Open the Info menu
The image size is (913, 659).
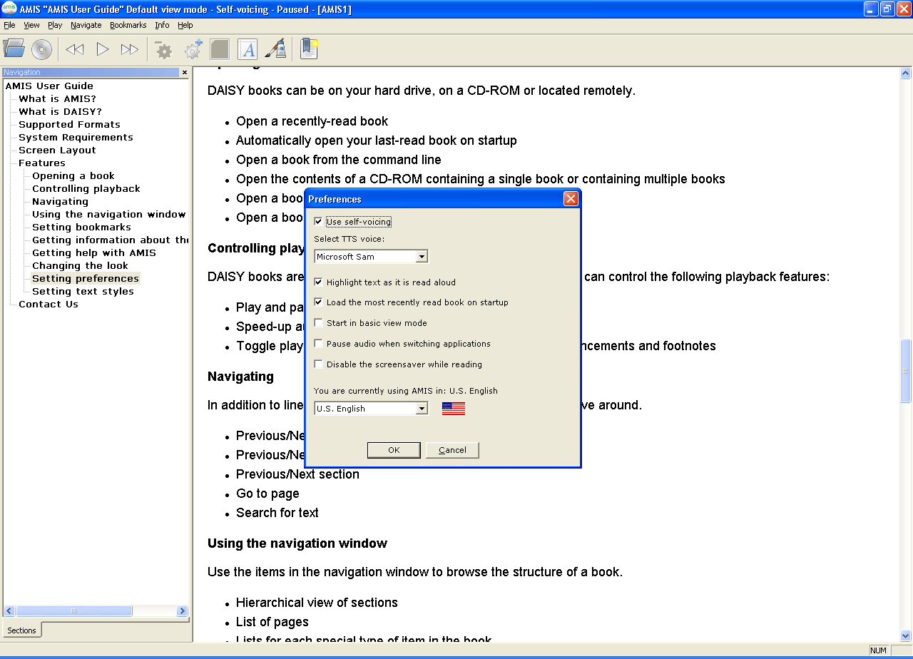coord(162,25)
